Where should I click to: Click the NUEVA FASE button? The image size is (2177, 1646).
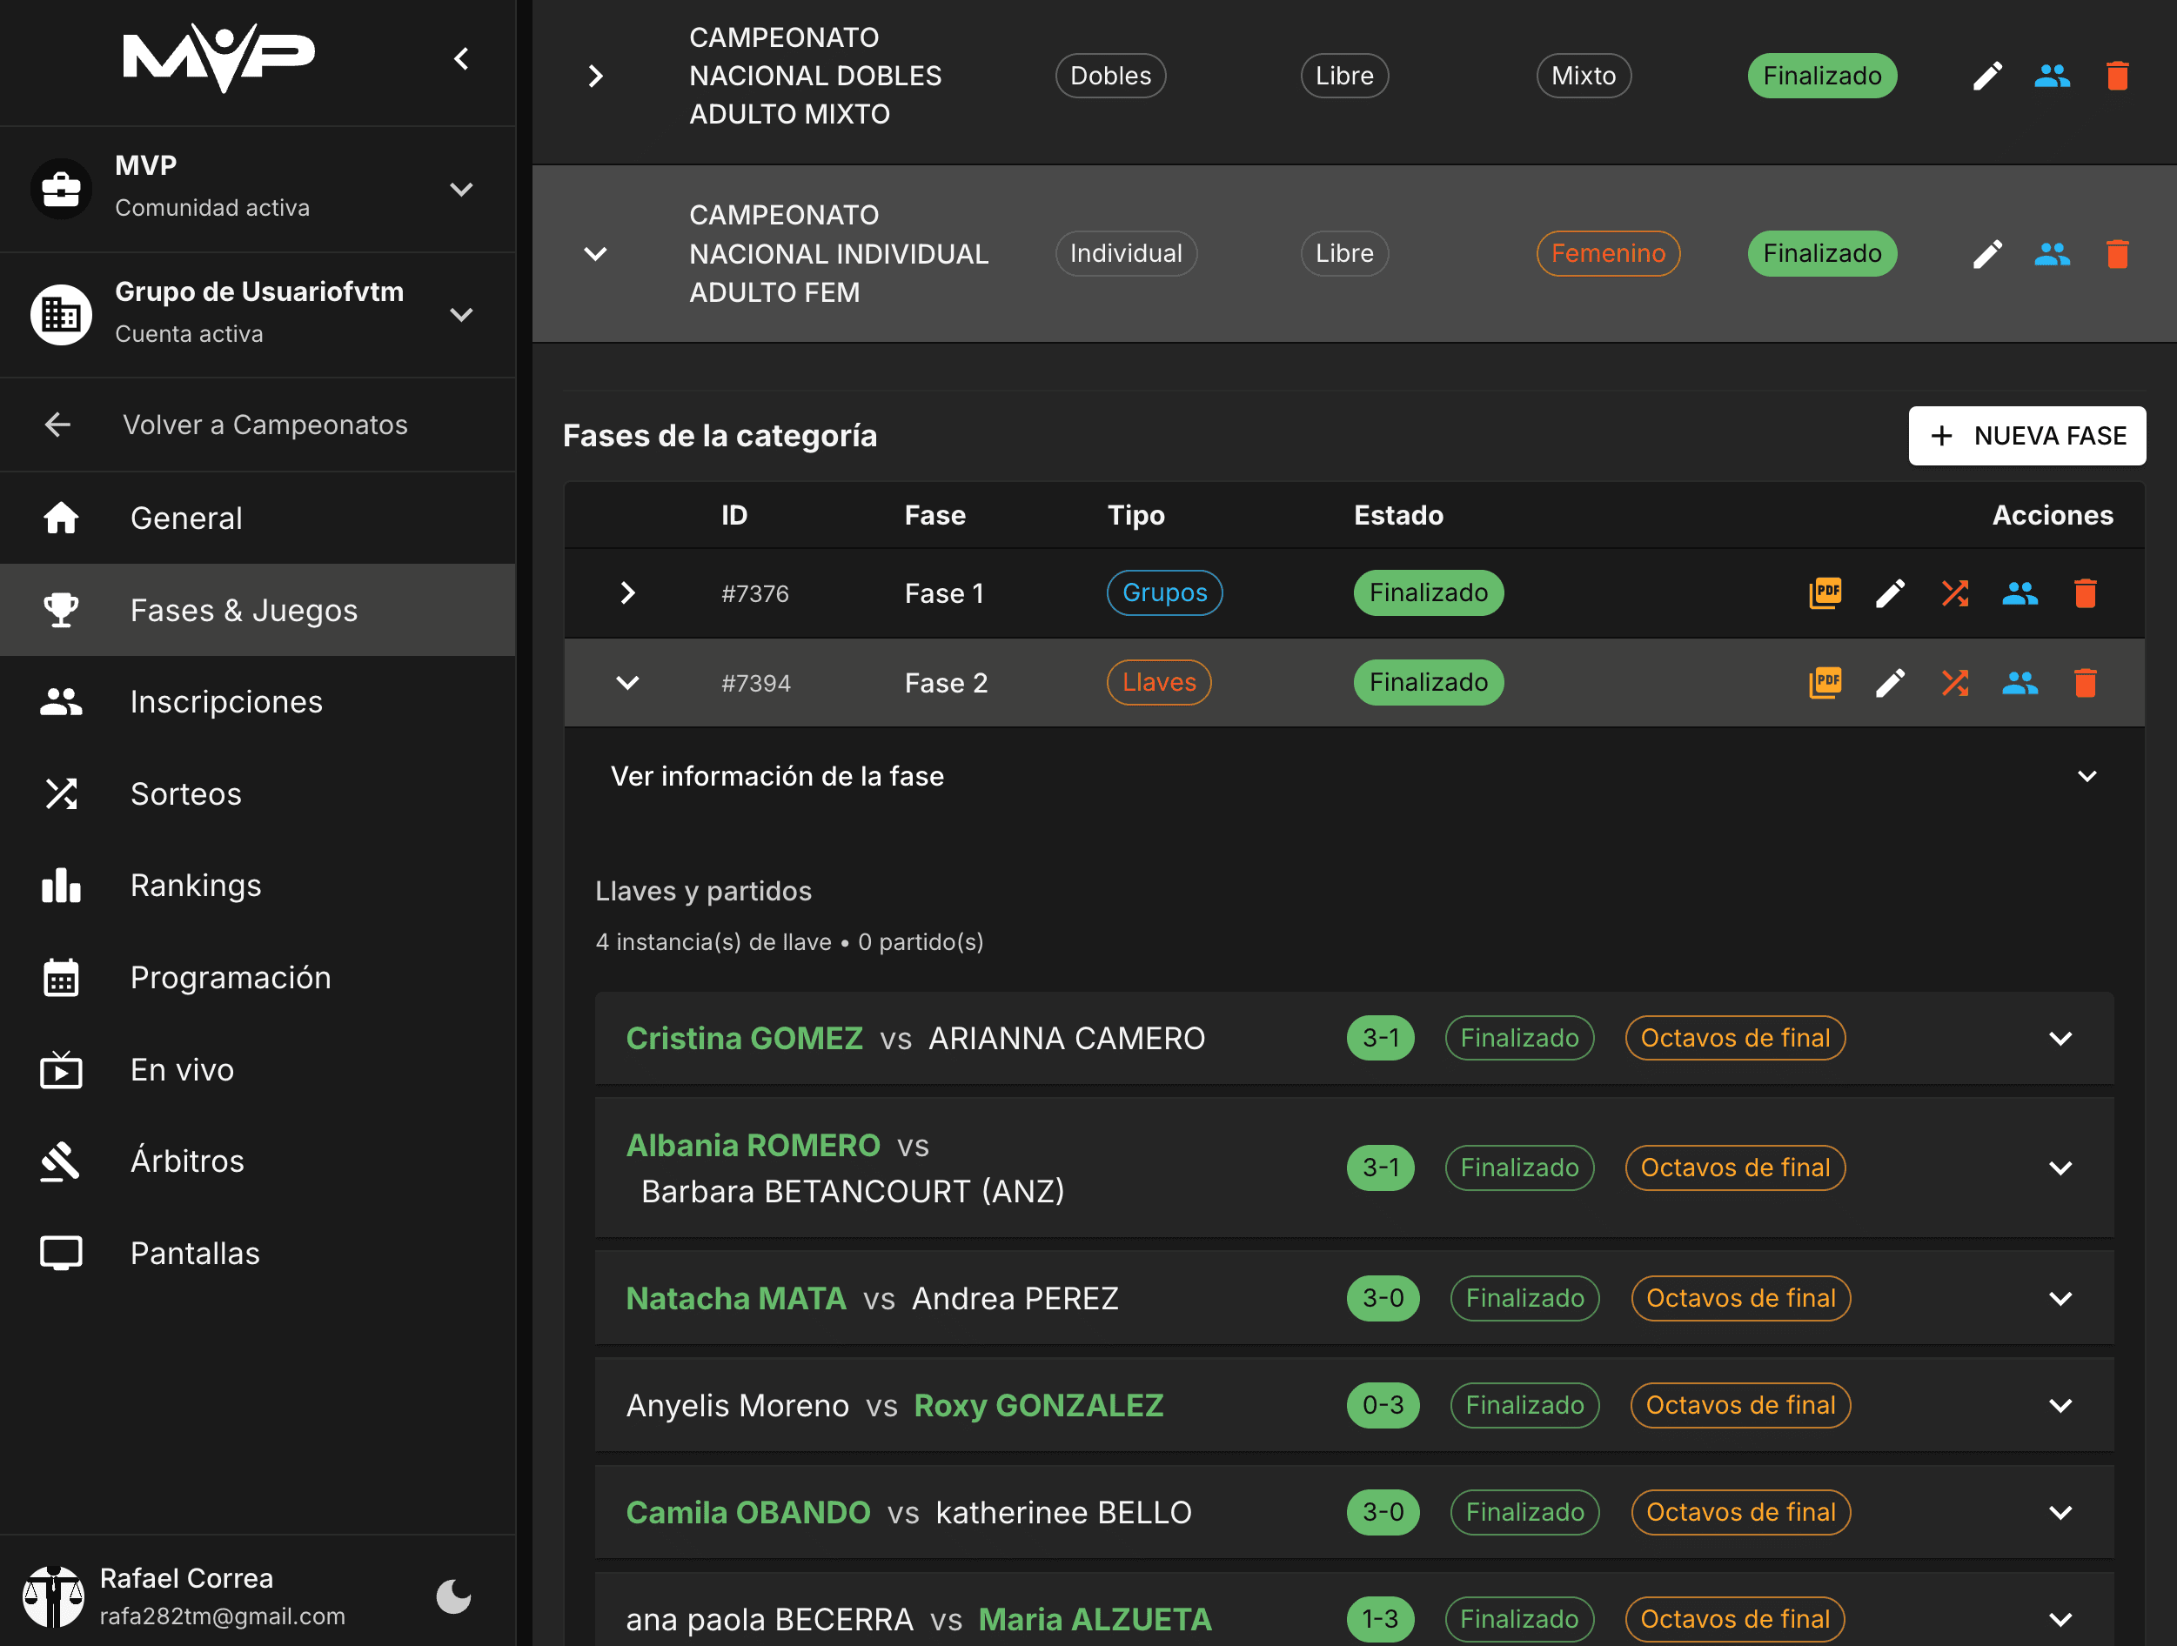point(2026,436)
